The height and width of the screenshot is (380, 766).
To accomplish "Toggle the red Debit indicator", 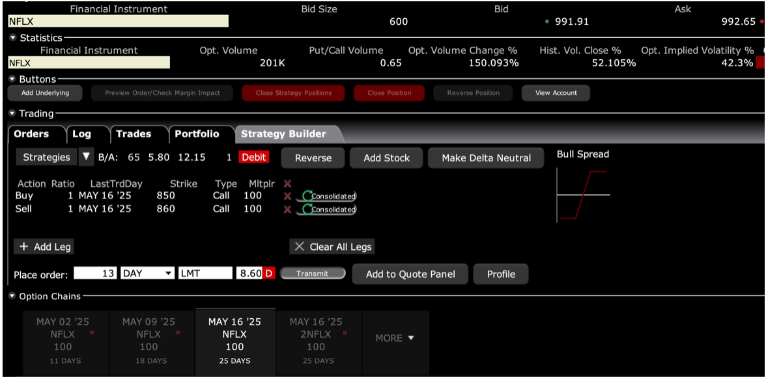I will tap(254, 157).
